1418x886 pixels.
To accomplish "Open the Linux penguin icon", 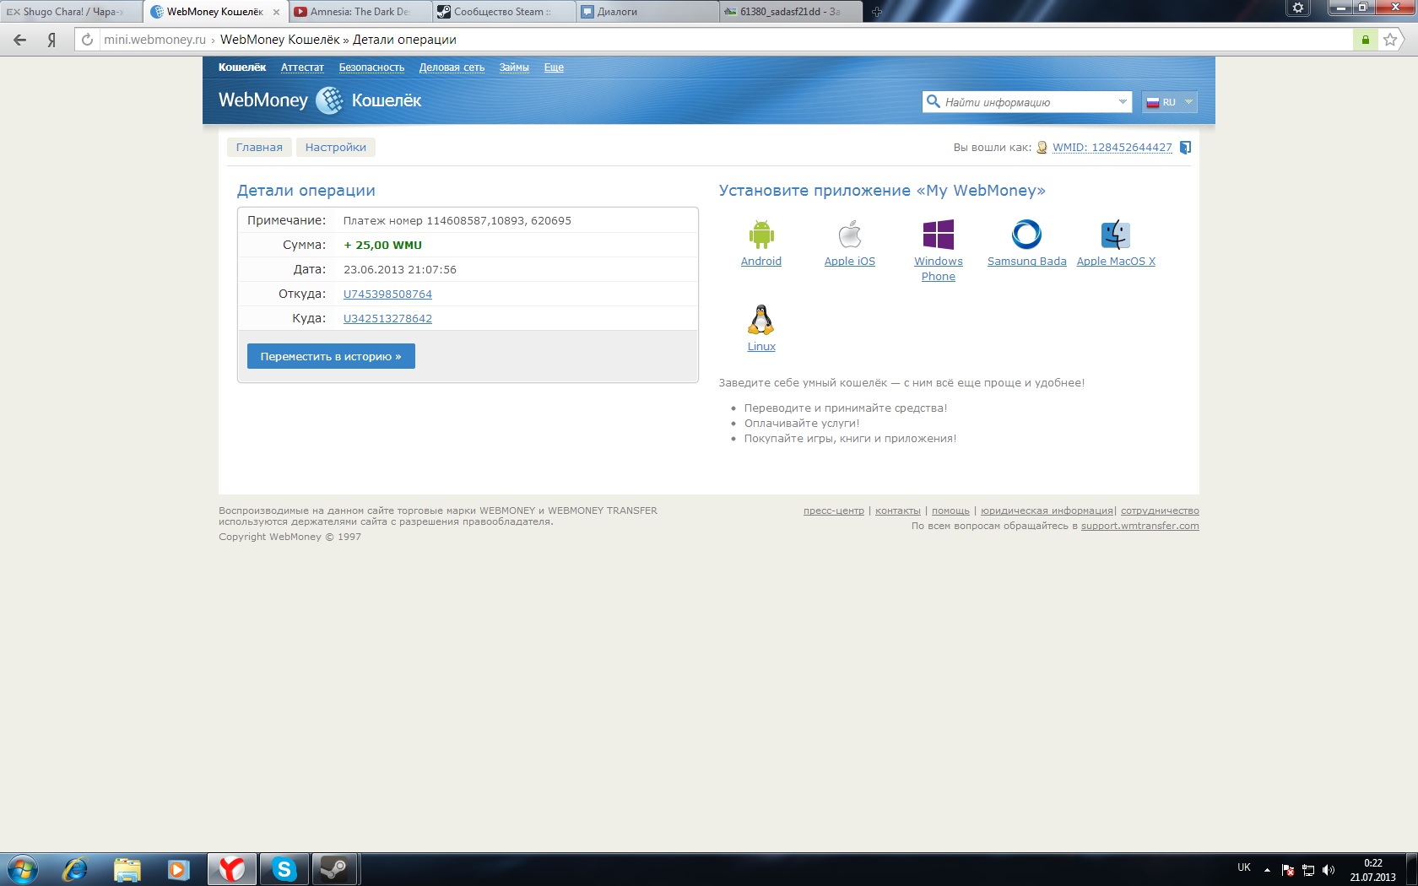I will click(x=761, y=320).
